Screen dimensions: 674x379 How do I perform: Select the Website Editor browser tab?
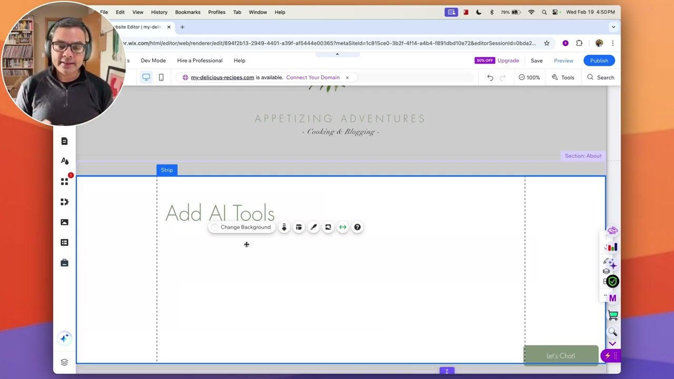(137, 27)
